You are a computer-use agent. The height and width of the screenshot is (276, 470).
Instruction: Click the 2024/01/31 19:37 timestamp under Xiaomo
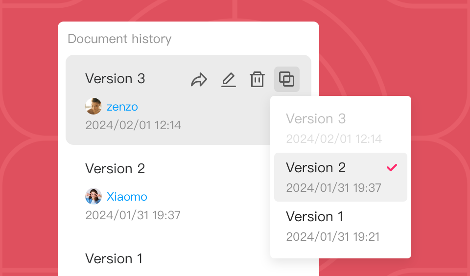click(133, 215)
